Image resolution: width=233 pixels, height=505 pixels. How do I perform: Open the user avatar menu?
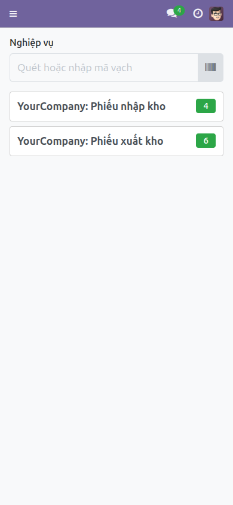tap(216, 14)
